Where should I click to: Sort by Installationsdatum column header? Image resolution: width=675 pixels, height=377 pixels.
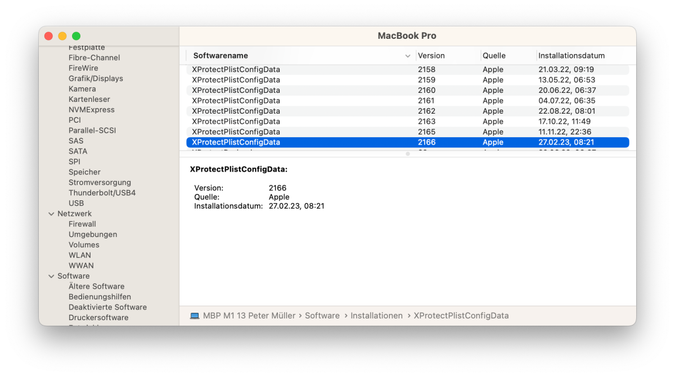[571, 56]
